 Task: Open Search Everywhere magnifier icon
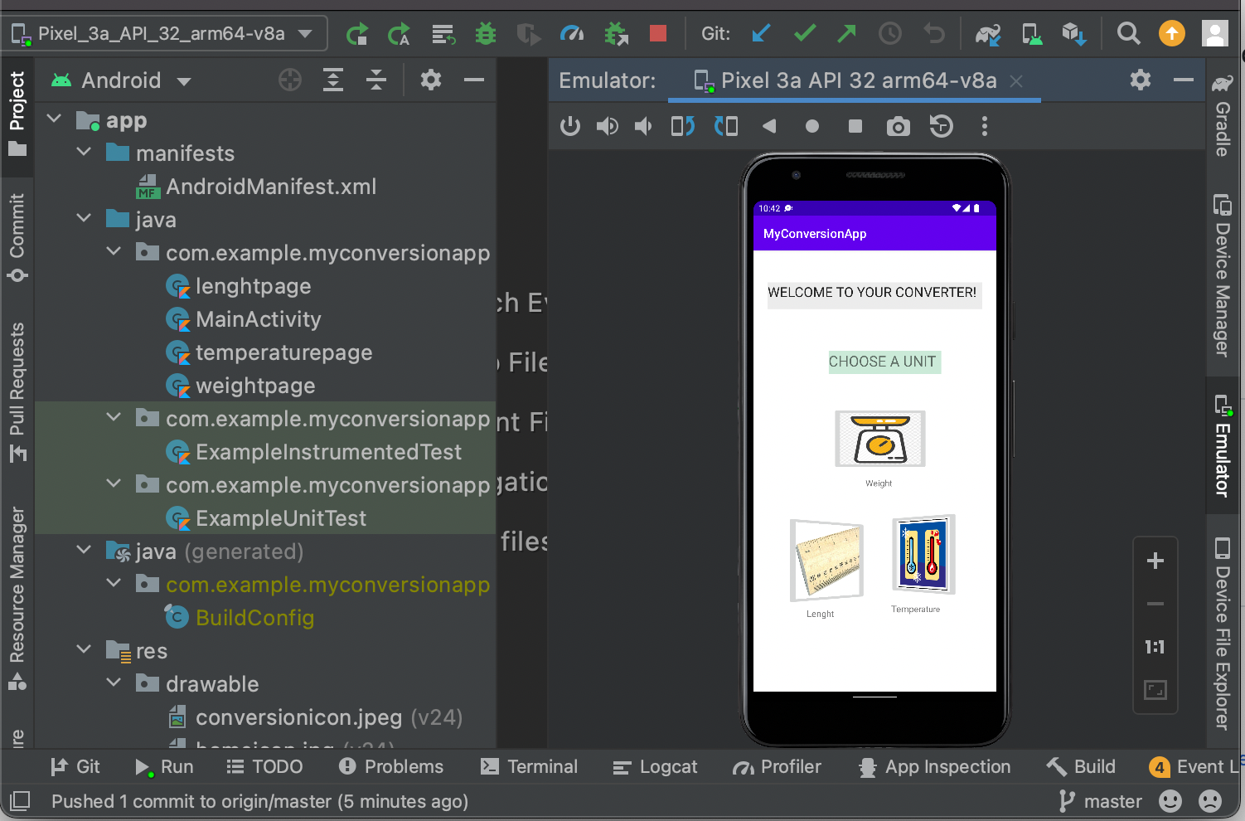tap(1128, 34)
